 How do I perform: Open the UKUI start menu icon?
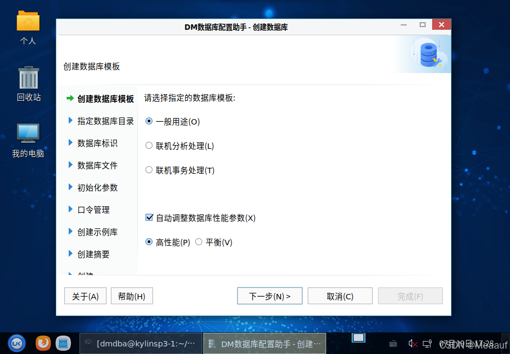coord(17,343)
